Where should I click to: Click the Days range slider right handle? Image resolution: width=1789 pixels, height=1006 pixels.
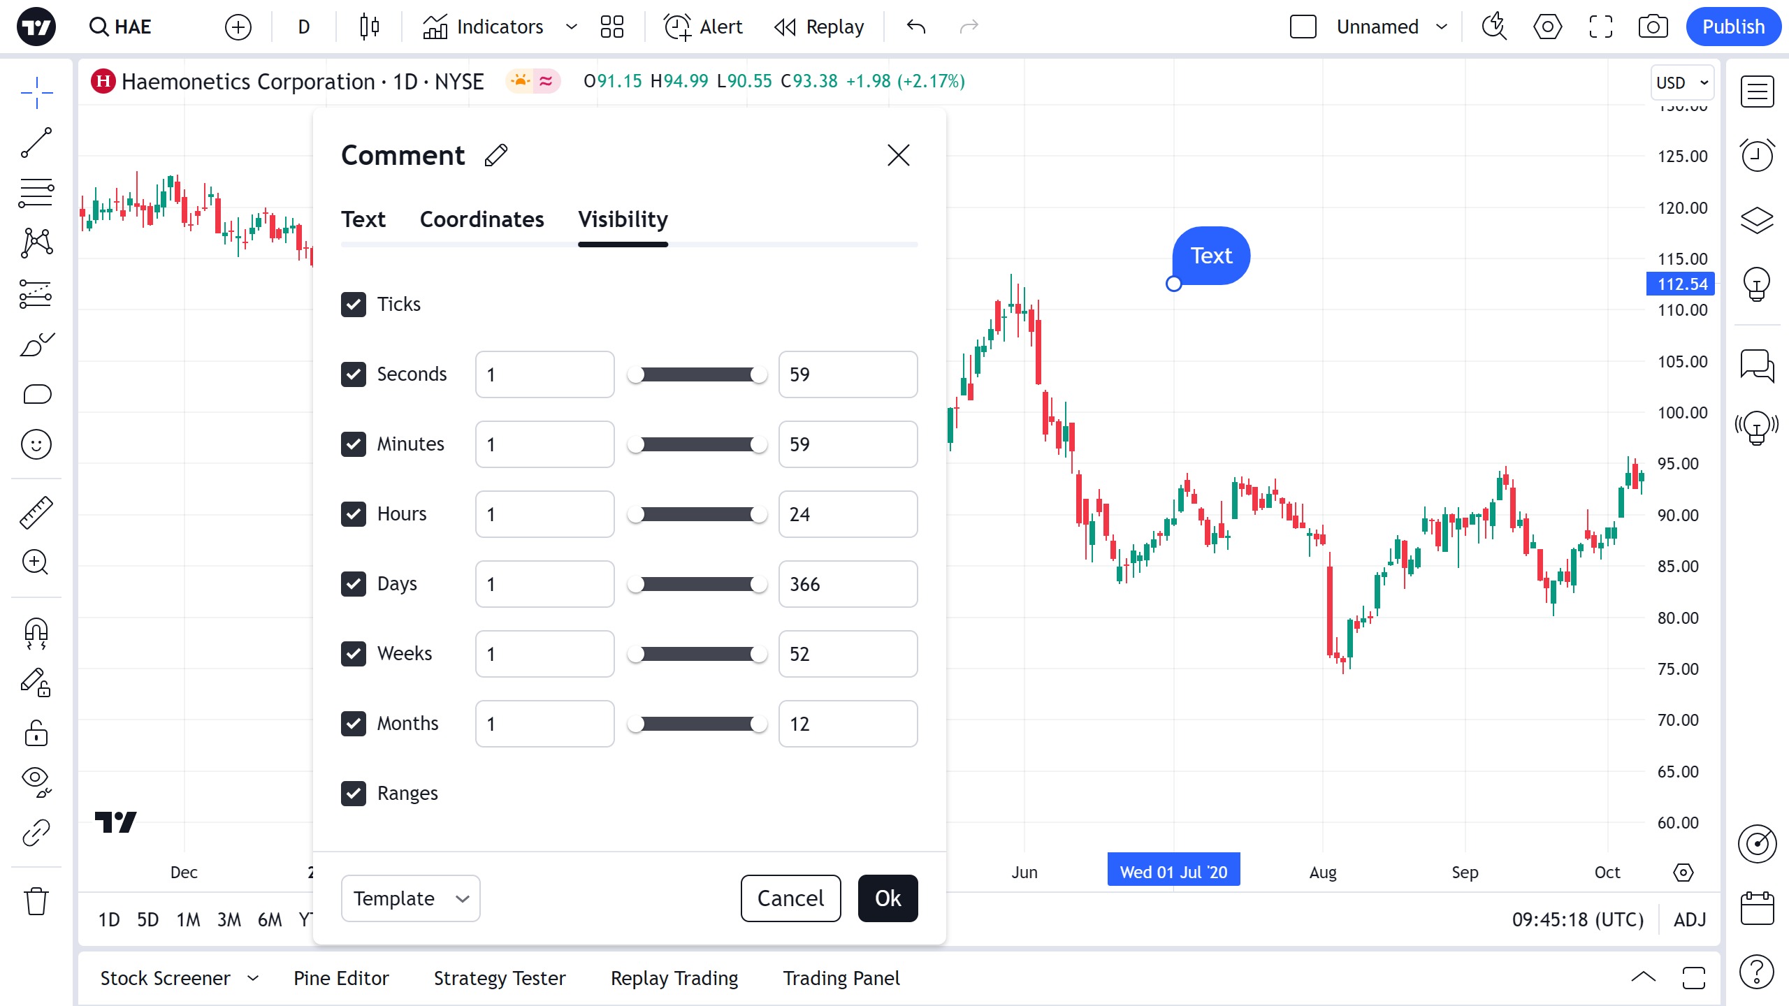coord(758,585)
